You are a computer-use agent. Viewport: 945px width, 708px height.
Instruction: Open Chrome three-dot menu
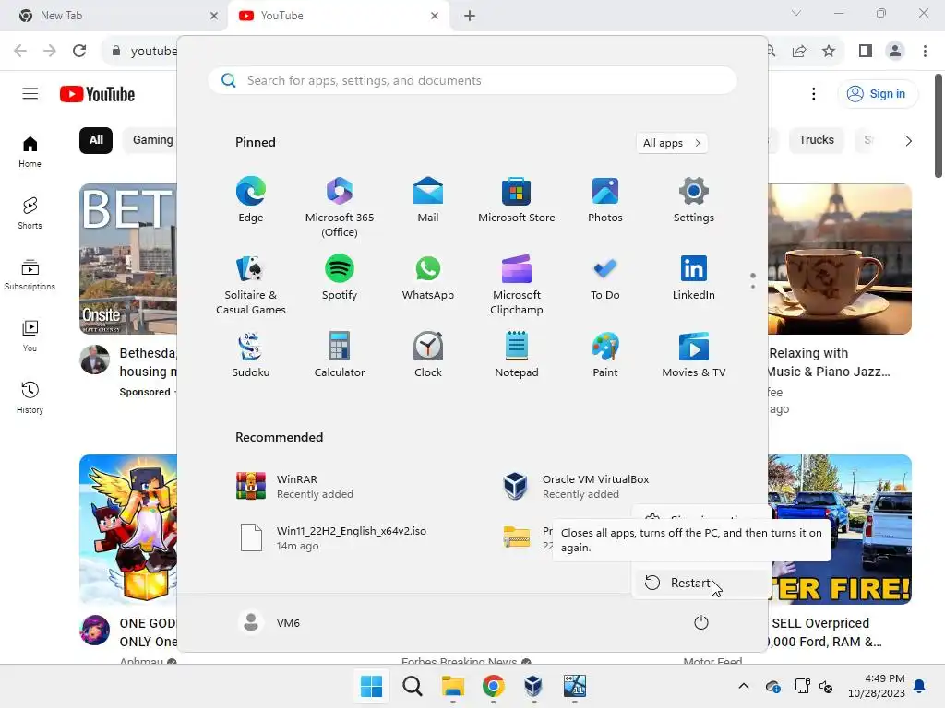pyautogui.click(x=925, y=51)
